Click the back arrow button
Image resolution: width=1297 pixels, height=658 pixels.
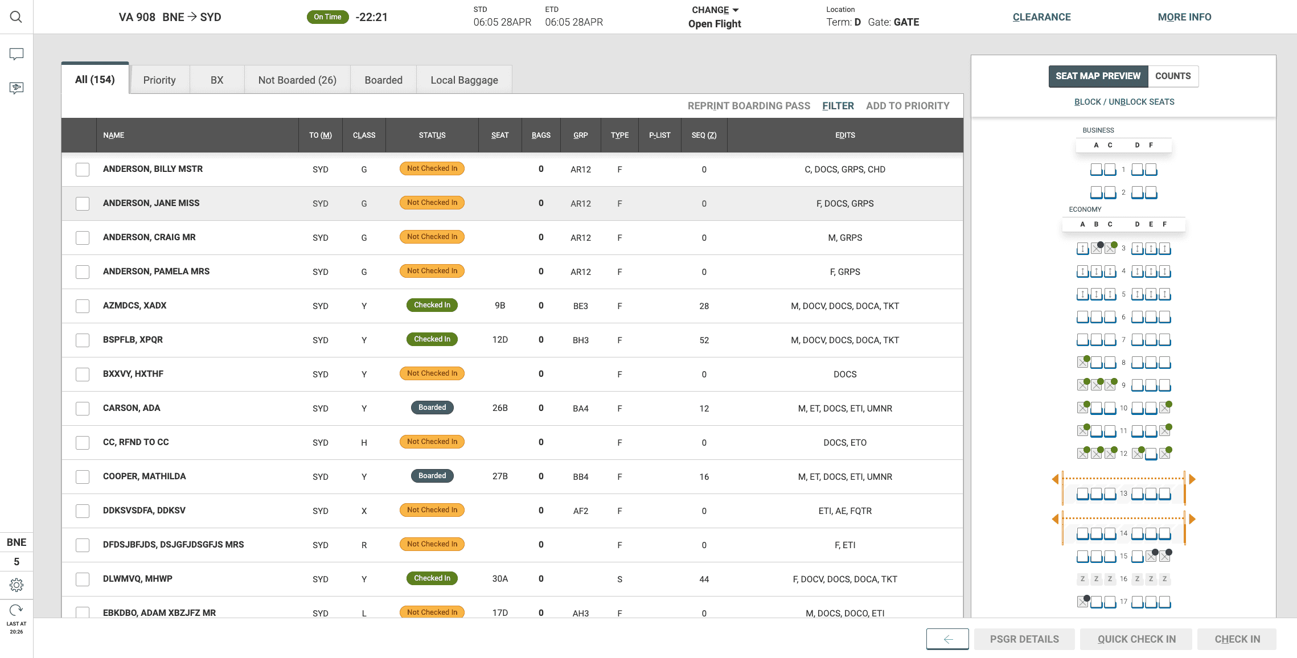click(947, 639)
